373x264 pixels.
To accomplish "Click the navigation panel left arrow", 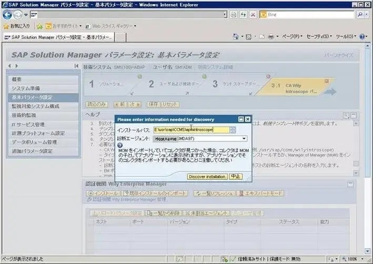I will pos(9,66).
